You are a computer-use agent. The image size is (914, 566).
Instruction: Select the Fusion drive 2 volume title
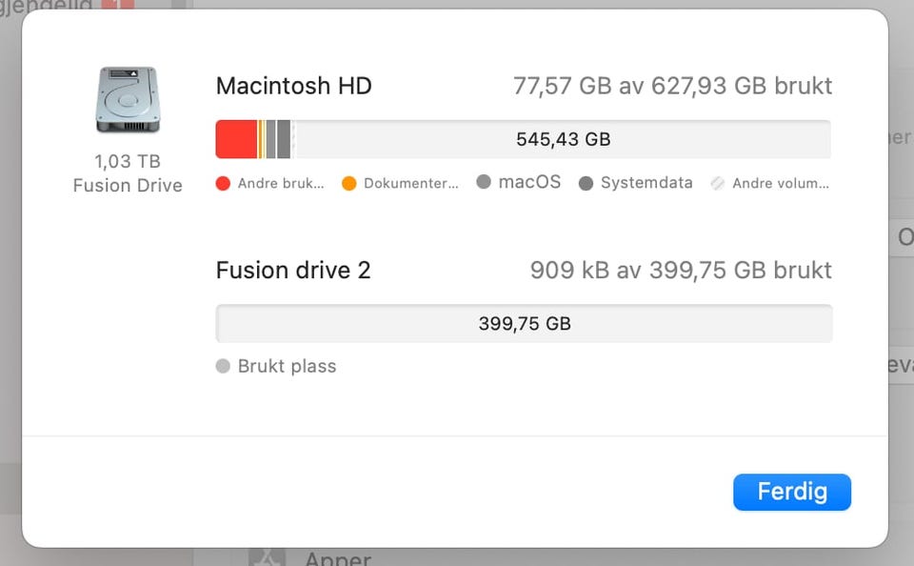[x=293, y=271]
